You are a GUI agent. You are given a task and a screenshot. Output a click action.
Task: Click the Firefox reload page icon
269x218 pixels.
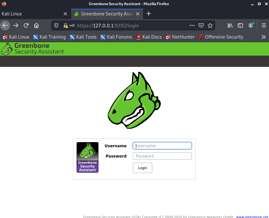click(26, 25)
